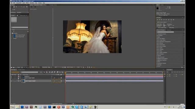Switch to Effect Controls tab
195x109 pixels.
[23, 15]
